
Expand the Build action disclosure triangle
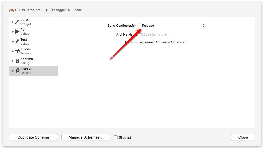(13, 22)
